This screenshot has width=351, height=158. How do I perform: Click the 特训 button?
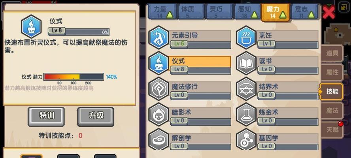(x=46, y=117)
